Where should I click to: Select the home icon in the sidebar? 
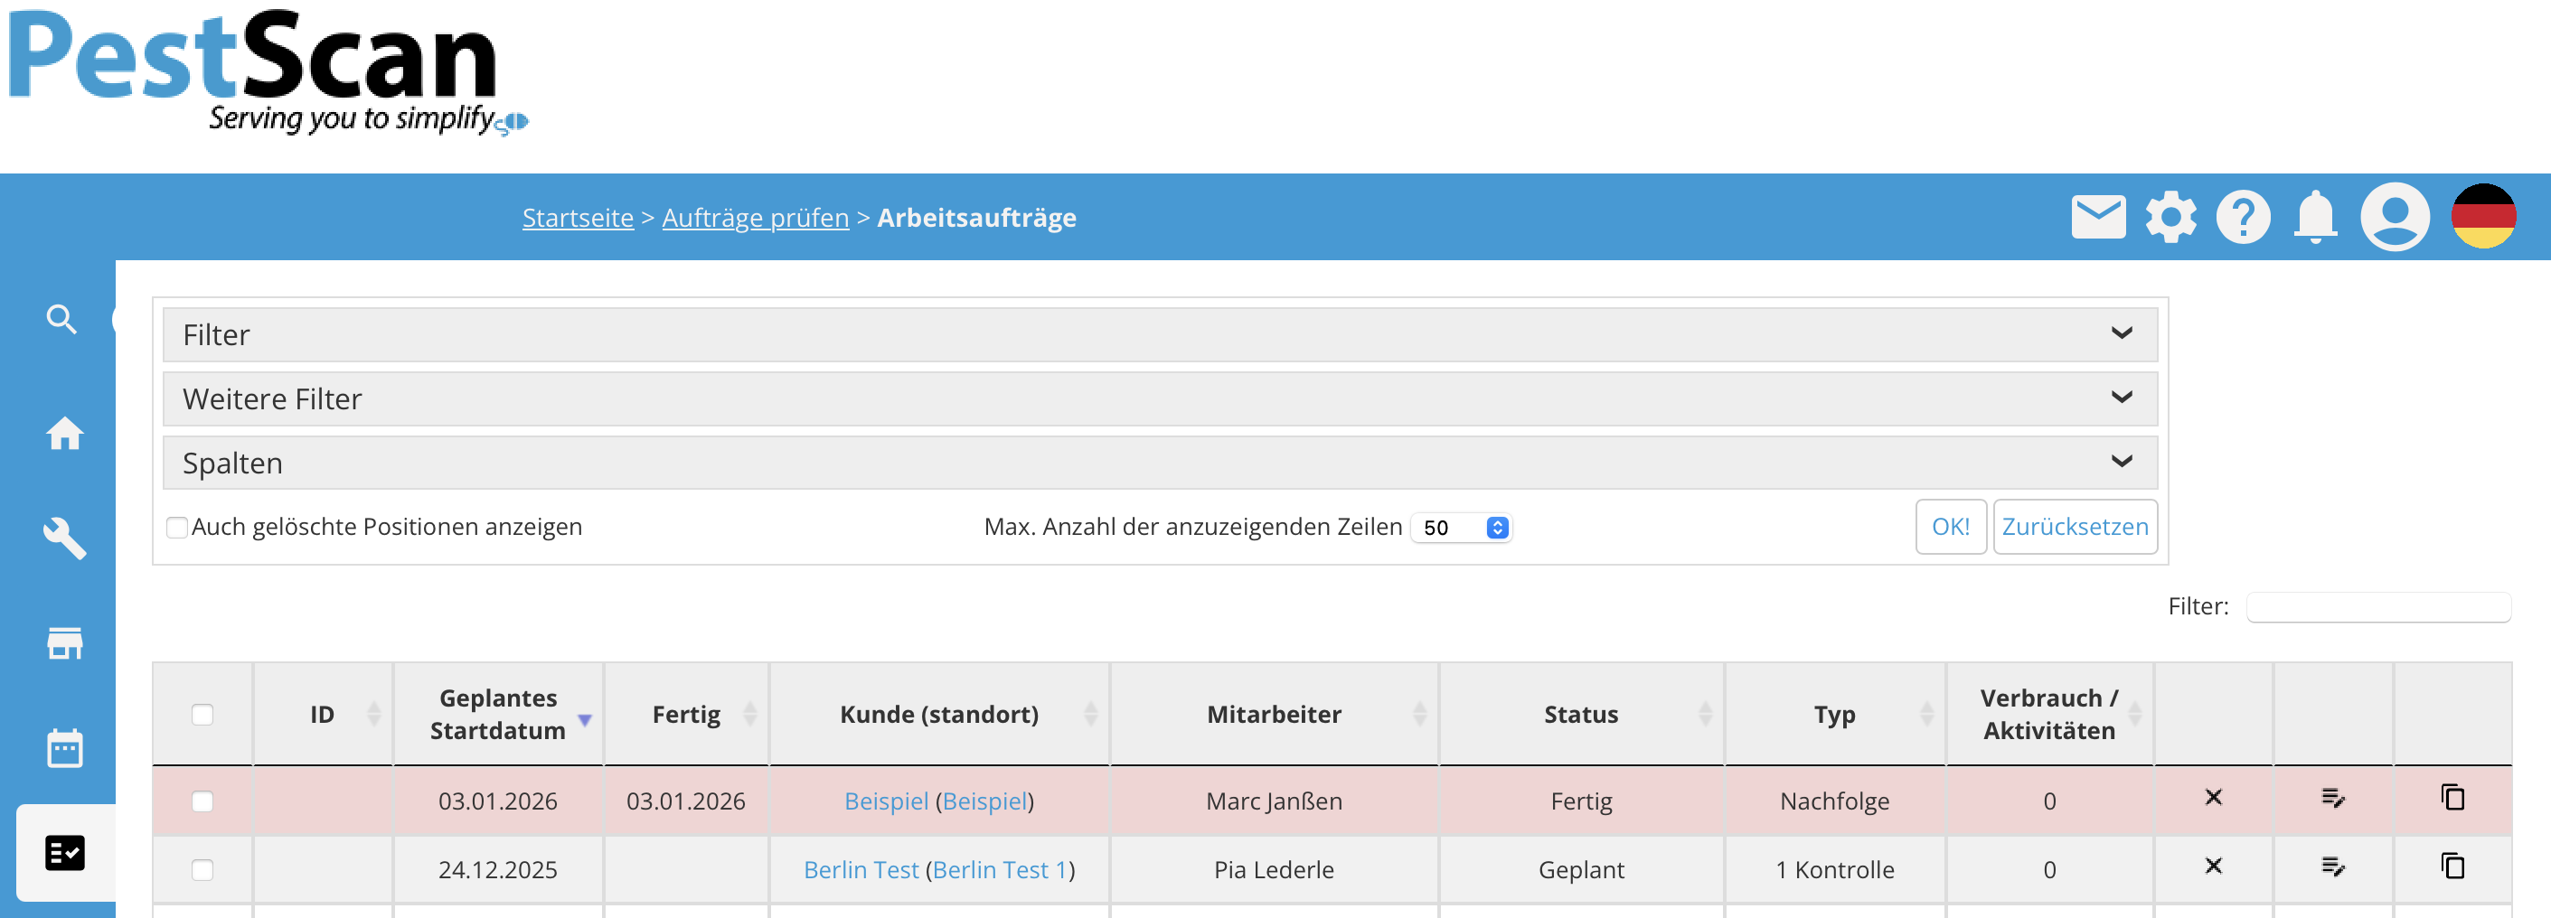click(63, 434)
